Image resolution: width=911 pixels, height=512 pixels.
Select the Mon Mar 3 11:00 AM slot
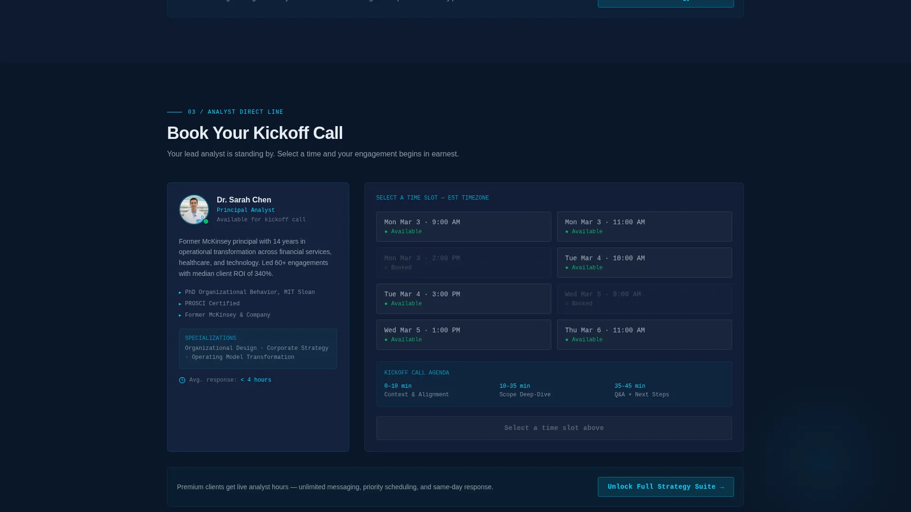click(644, 227)
